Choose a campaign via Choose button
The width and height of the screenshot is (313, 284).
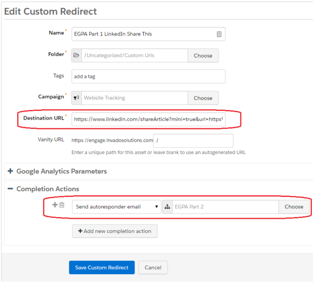203,98
